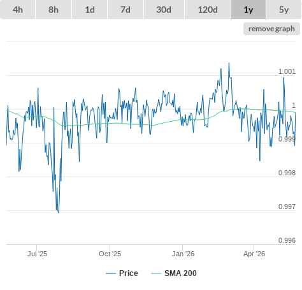The height and width of the screenshot is (290, 302).
Task: Click the 1.001 y-axis gridline label
Action: (287, 71)
